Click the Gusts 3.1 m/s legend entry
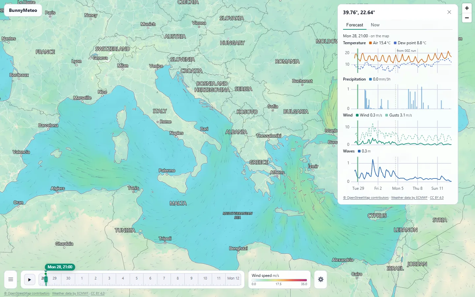This screenshot has height=297, width=475. (x=398, y=115)
